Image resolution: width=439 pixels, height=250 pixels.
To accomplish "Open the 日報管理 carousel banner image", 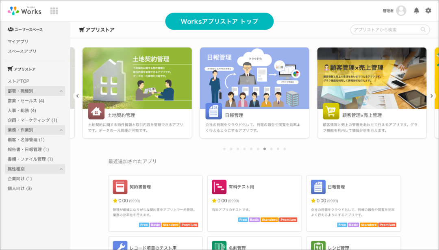I will (254, 78).
